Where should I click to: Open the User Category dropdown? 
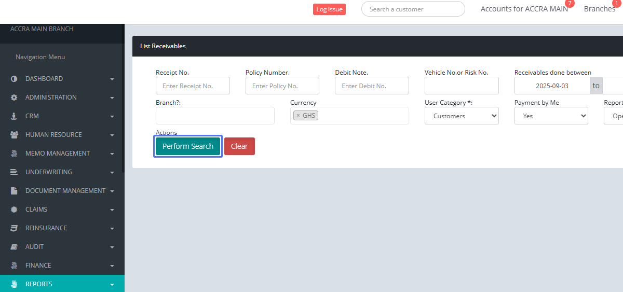462,116
